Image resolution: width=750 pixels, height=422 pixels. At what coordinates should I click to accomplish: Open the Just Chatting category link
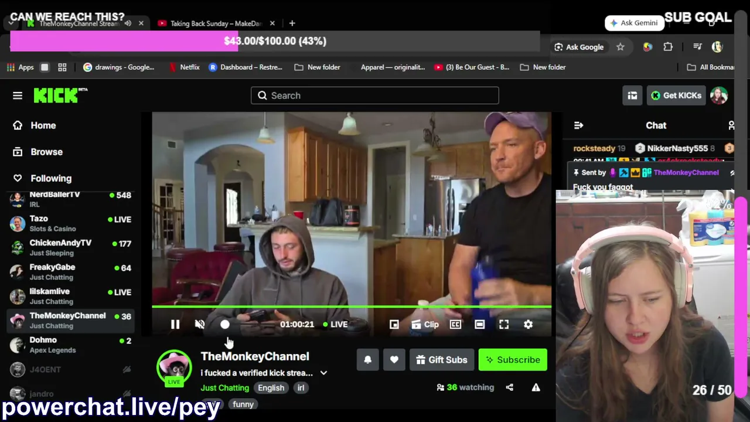(x=225, y=388)
